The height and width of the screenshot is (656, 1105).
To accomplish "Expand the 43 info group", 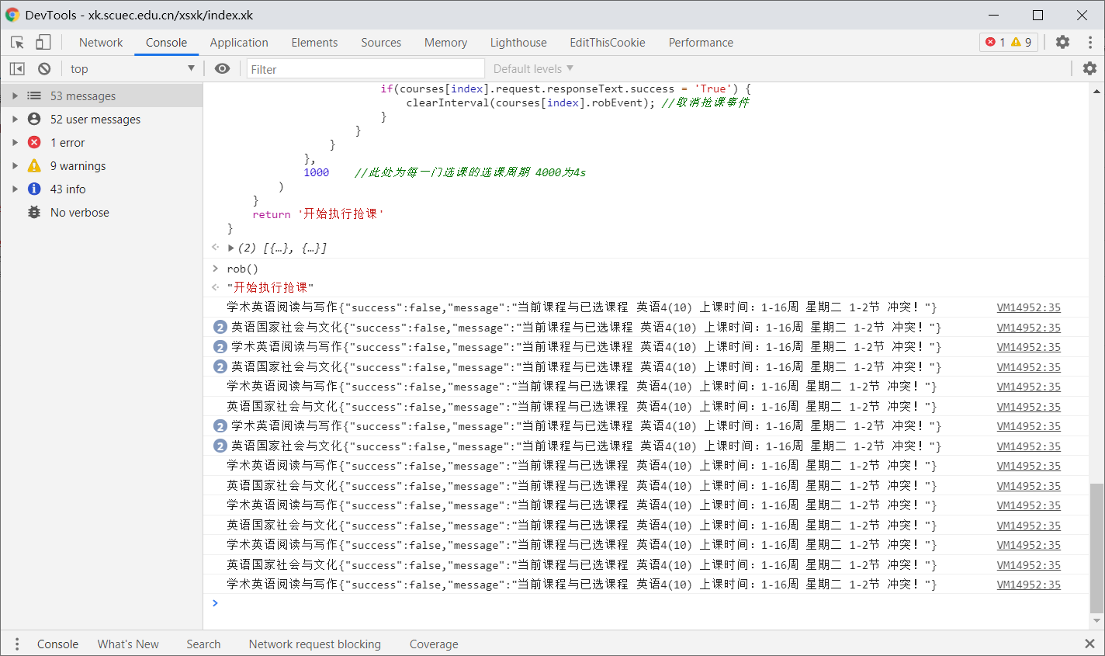I will pos(15,189).
